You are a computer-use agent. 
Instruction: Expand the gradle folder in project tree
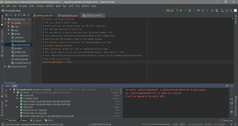pos(9,34)
